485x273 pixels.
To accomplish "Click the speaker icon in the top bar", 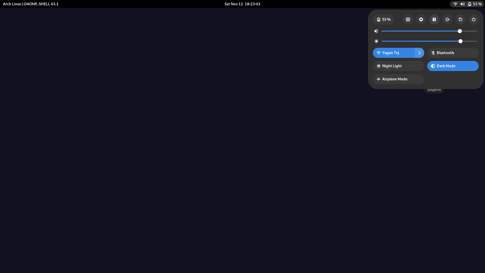I will coord(462,4).
